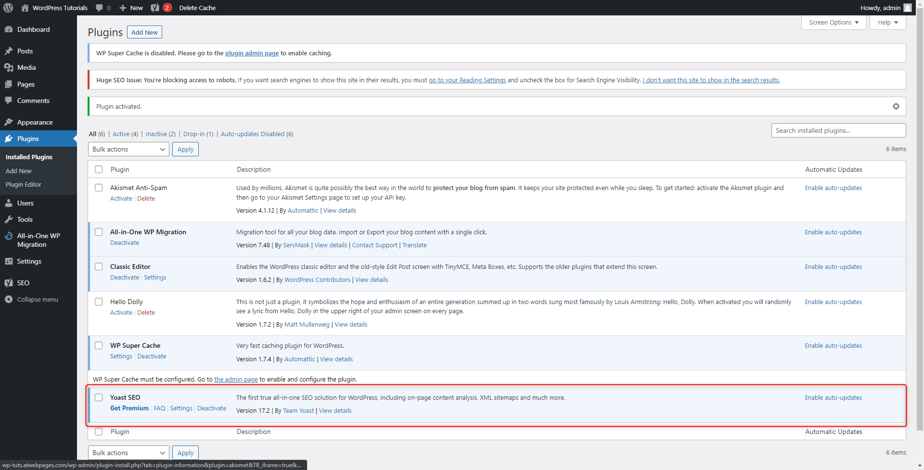
Task: Click the Posts pin icon in sidebar
Action: click(x=9, y=51)
